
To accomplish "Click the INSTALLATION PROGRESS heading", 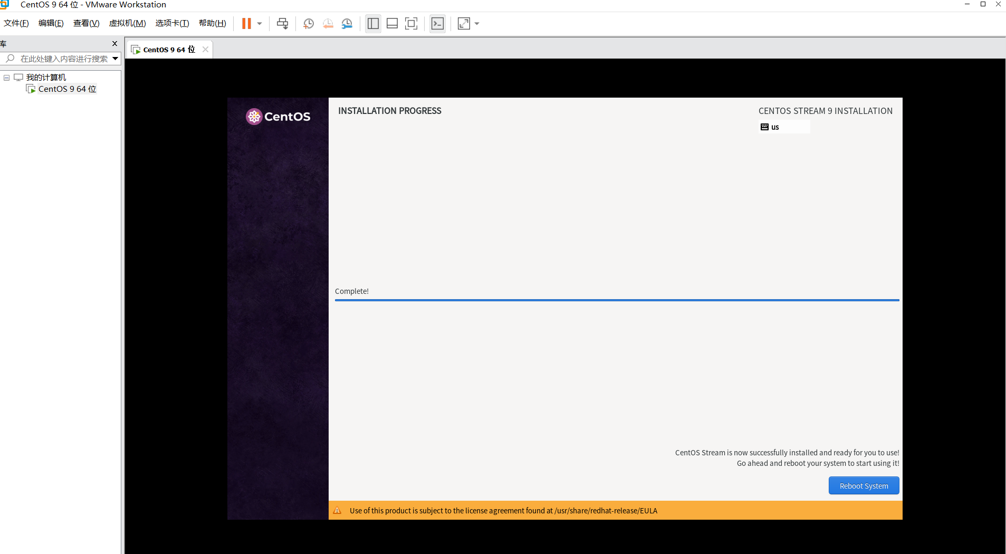I will (x=390, y=111).
